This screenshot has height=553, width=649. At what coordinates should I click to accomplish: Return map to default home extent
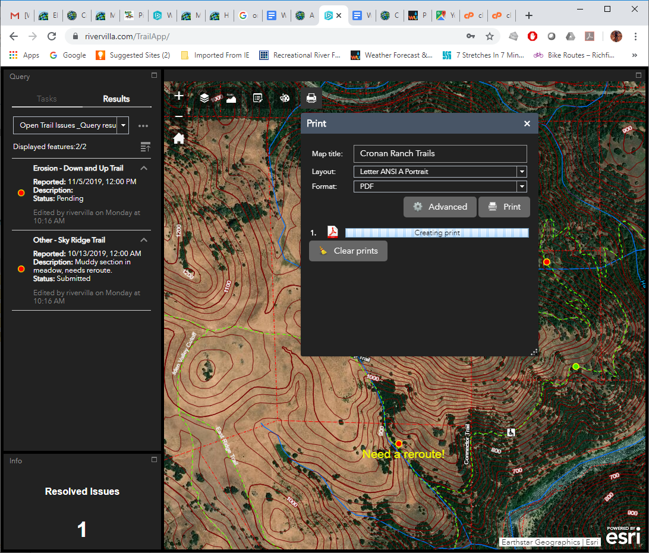tap(178, 138)
